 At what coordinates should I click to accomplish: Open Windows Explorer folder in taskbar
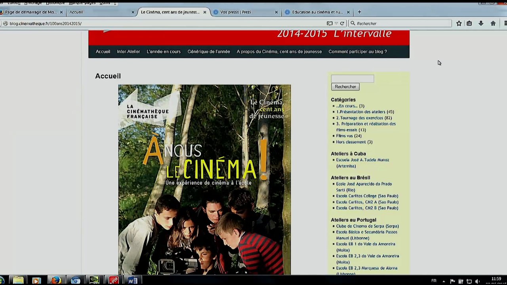click(18, 280)
